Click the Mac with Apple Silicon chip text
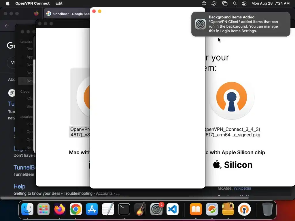The image size is (295, 221). pyautogui.click(x=235, y=153)
